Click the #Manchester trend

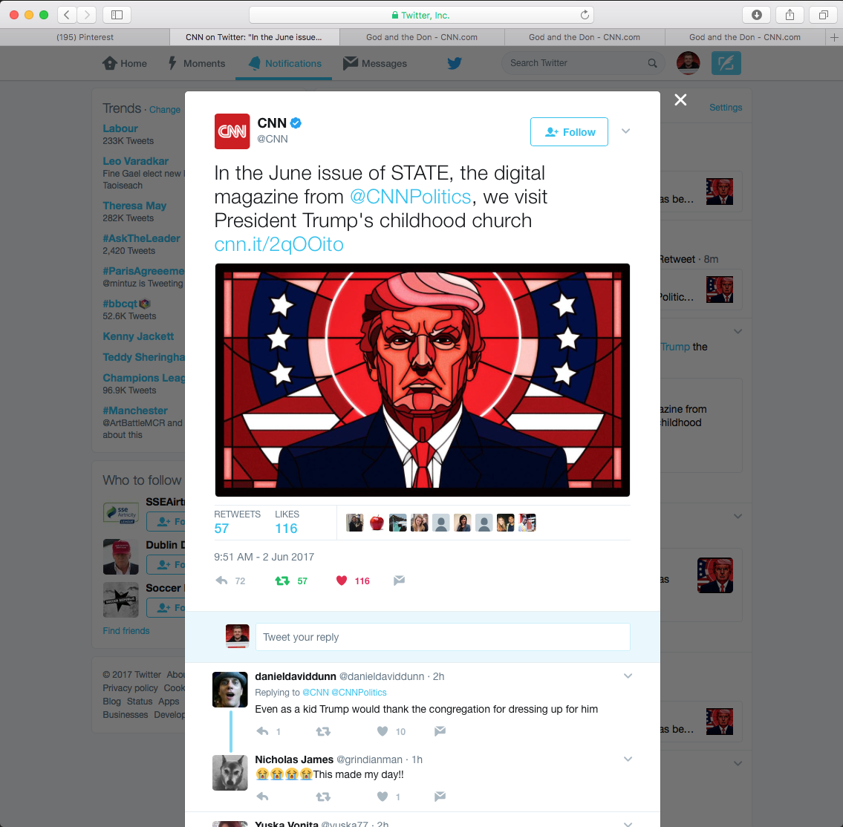coord(135,411)
